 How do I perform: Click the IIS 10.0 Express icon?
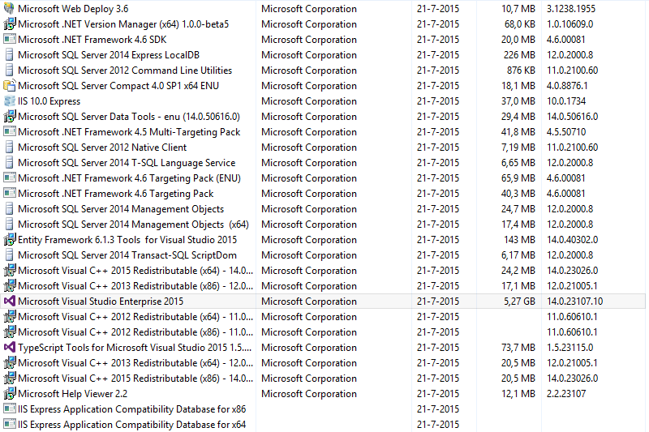pyautogui.click(x=10, y=101)
